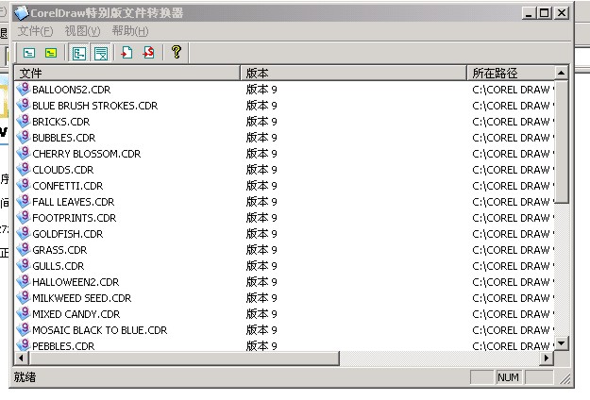The height and width of the screenshot is (400, 590).
Task: Select the file name CONFETTI.CDR
Action: (68, 186)
